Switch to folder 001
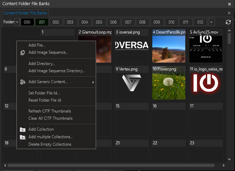Image resolution: width=235 pixels, height=171 pixels. 42,22
